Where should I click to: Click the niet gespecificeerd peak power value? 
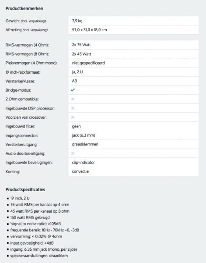(88, 63)
